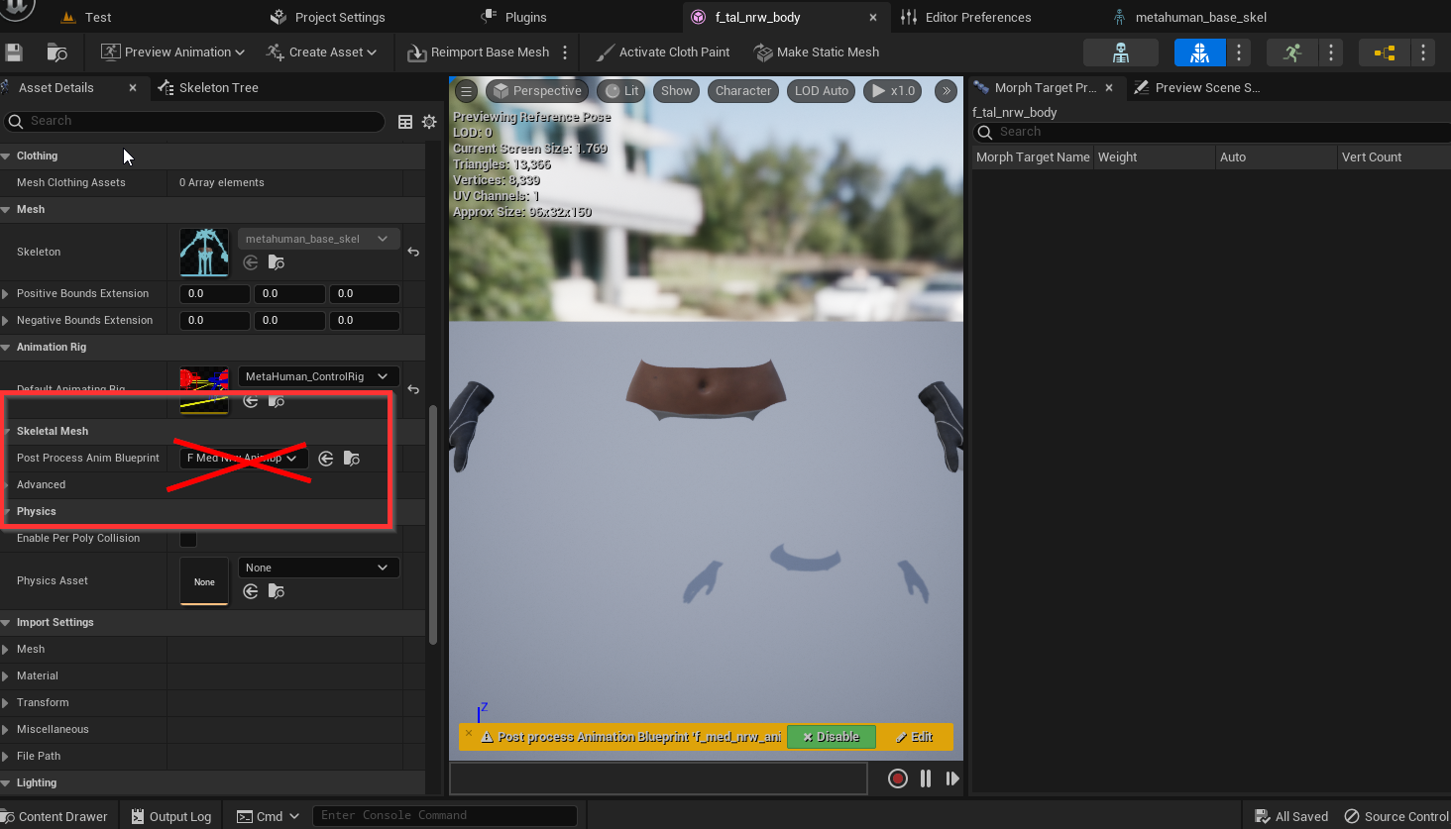1451x829 pixels.
Task: Click the Make Static Mesh button
Action: 817,52
